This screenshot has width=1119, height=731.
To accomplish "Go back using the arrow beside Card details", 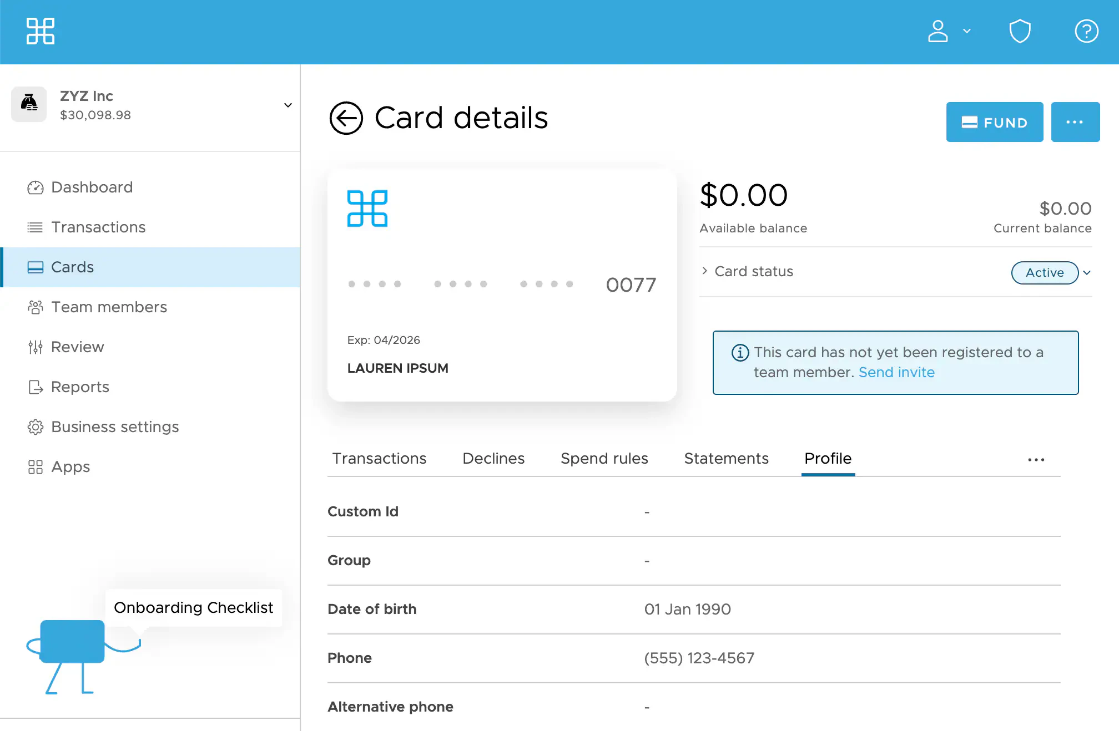I will tap(346, 118).
